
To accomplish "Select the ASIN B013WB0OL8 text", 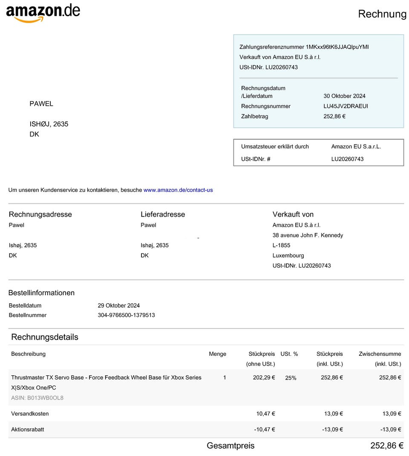I will (x=37, y=398).
